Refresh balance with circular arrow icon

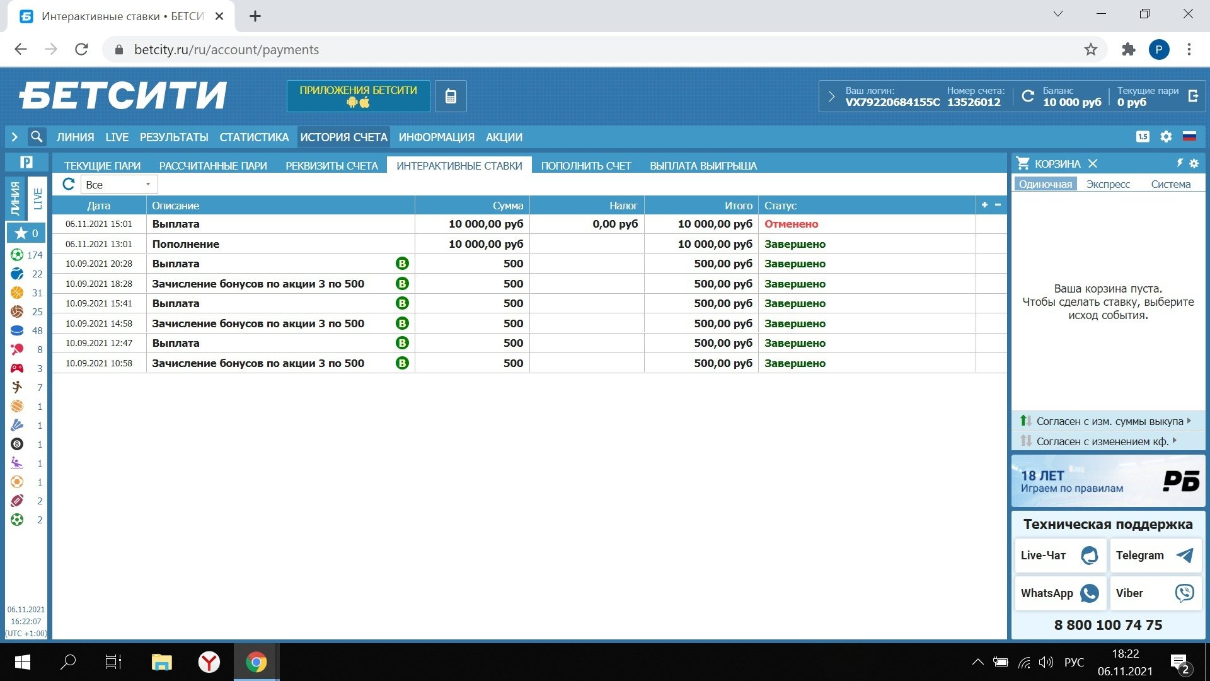(1028, 96)
